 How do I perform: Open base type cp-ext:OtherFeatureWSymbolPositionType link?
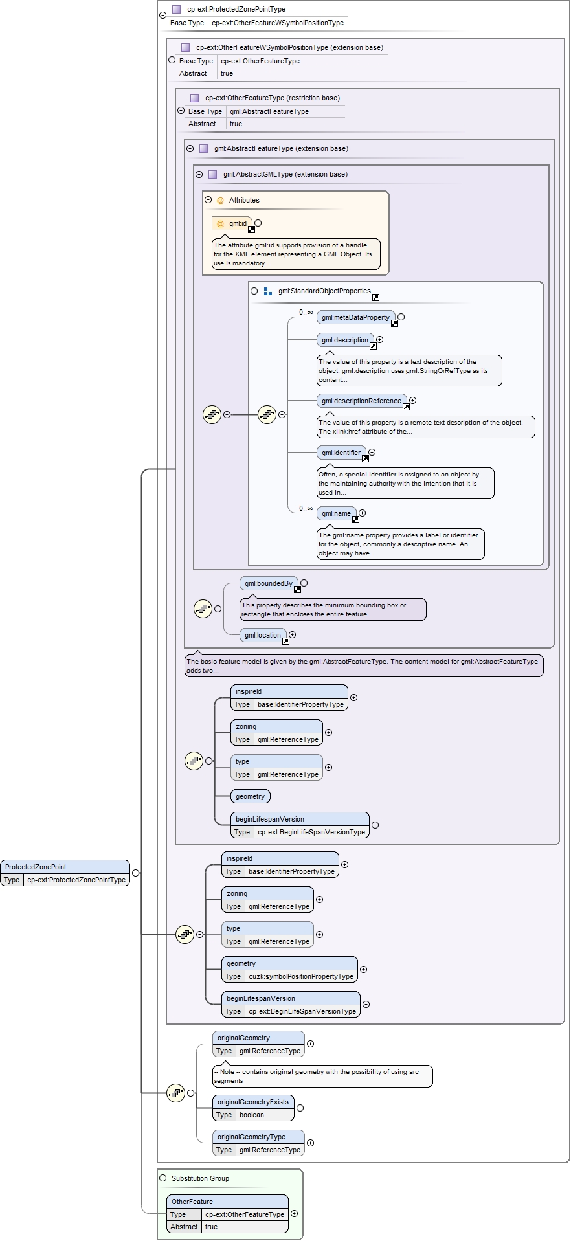[x=278, y=23]
